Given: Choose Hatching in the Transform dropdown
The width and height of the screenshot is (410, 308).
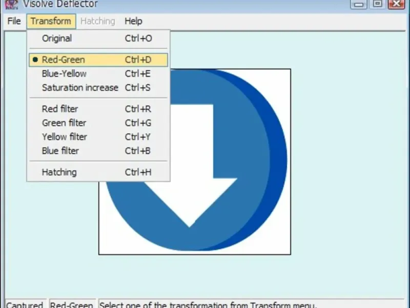Looking at the screenshot, I should pos(98,172).
